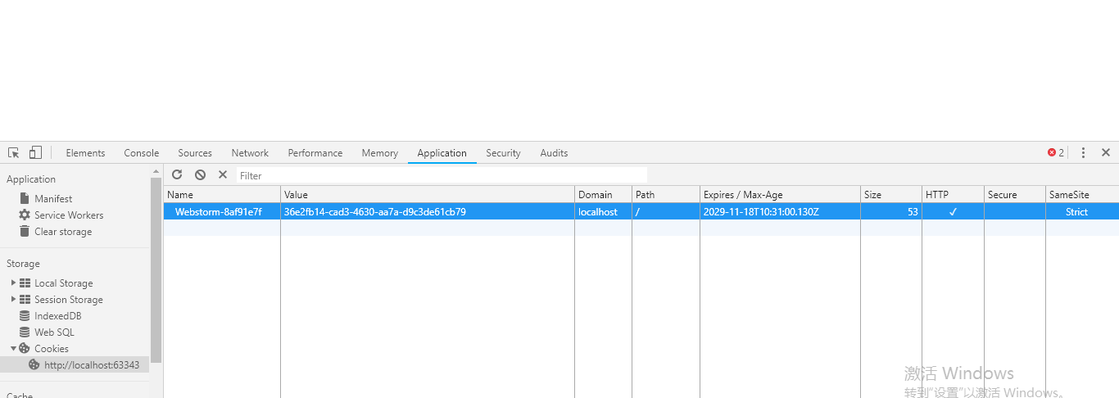The width and height of the screenshot is (1119, 398).
Task: Click the localhost domain cell
Action: [603, 211]
